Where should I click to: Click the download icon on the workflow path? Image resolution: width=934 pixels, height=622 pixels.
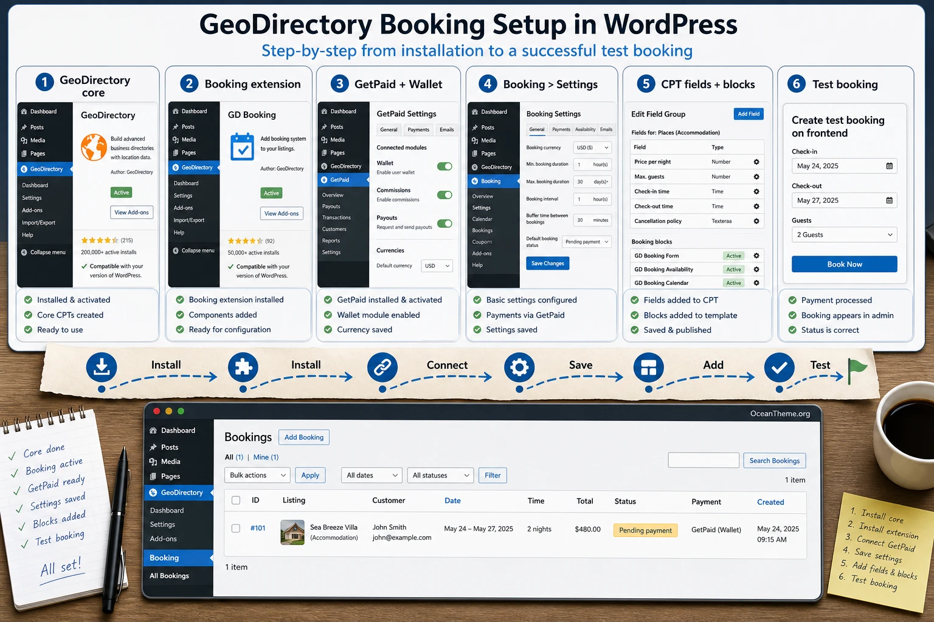[102, 367]
